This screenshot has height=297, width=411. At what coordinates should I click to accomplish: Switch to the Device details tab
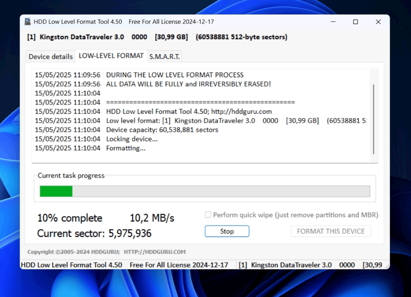pyautogui.click(x=50, y=57)
